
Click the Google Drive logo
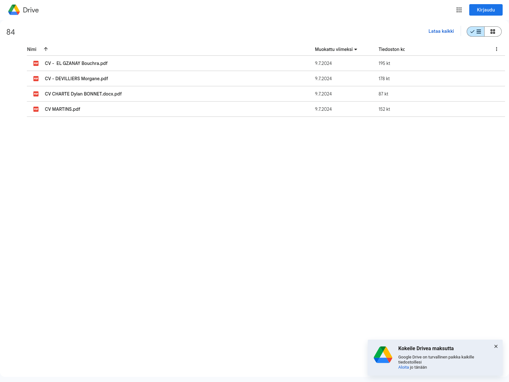tap(14, 10)
